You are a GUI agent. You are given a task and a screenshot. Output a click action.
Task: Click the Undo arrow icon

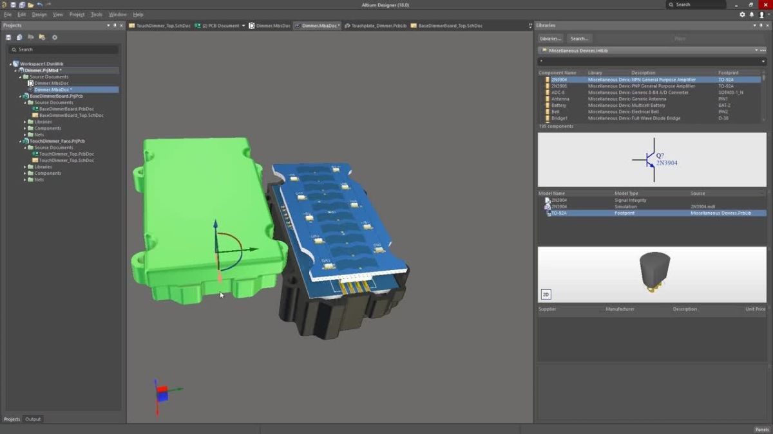(x=39, y=5)
